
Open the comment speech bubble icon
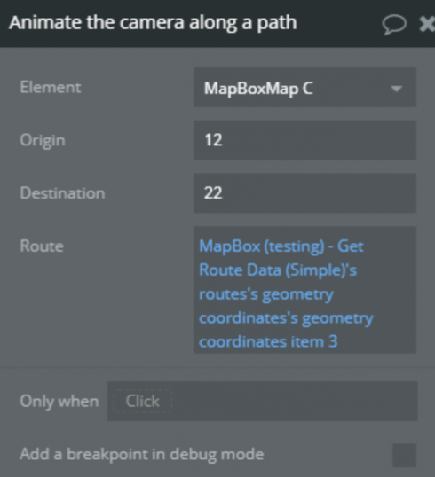click(x=394, y=25)
